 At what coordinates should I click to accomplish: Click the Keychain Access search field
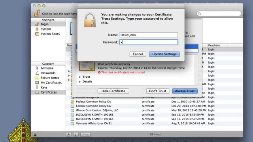tap(219, 13)
